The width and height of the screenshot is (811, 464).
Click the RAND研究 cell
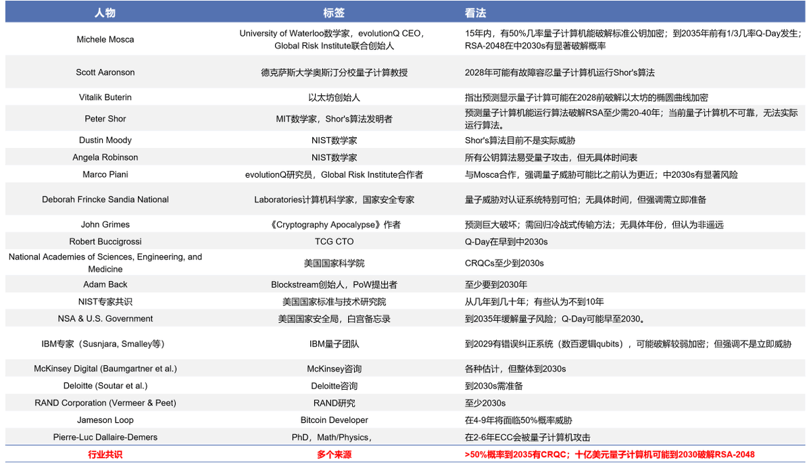[334, 403]
